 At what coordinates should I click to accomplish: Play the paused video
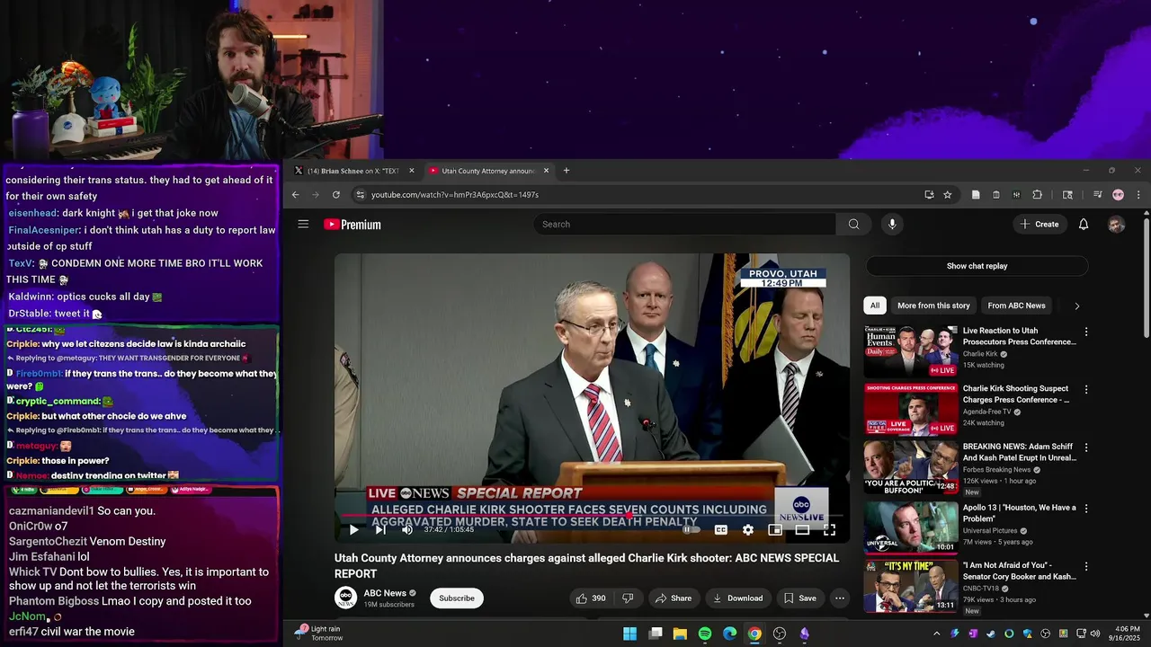pyautogui.click(x=353, y=530)
